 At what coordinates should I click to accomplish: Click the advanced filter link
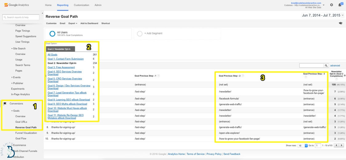335,66
